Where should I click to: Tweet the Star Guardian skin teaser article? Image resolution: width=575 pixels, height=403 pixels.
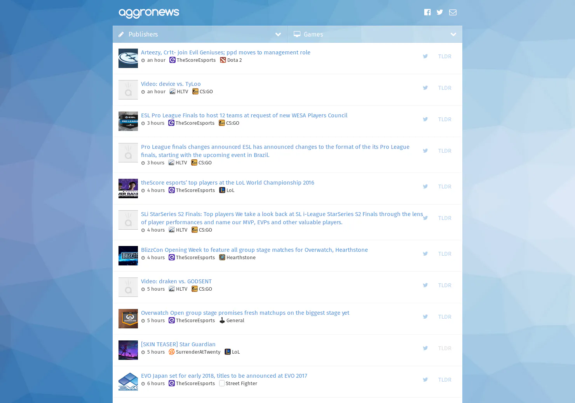click(x=425, y=348)
